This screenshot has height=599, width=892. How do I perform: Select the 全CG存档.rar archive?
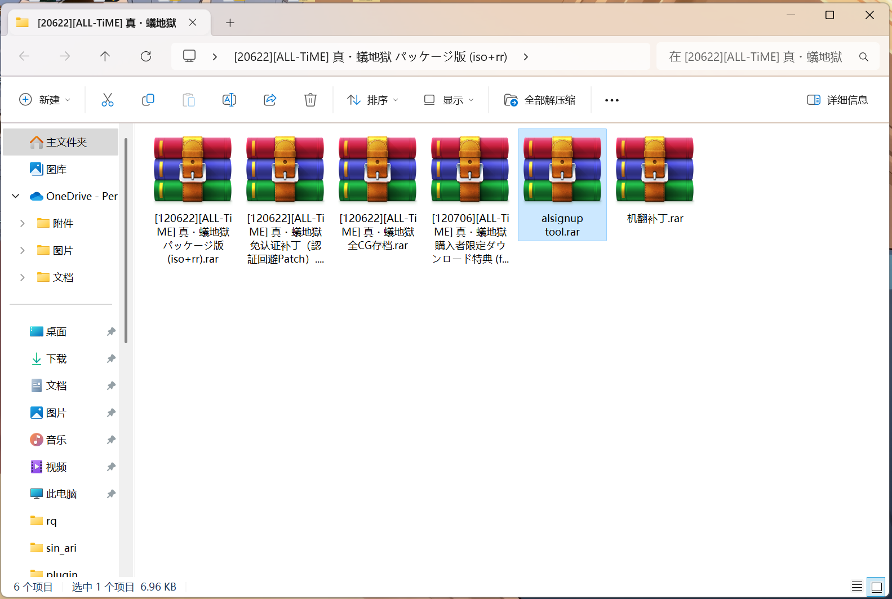pyautogui.click(x=378, y=192)
